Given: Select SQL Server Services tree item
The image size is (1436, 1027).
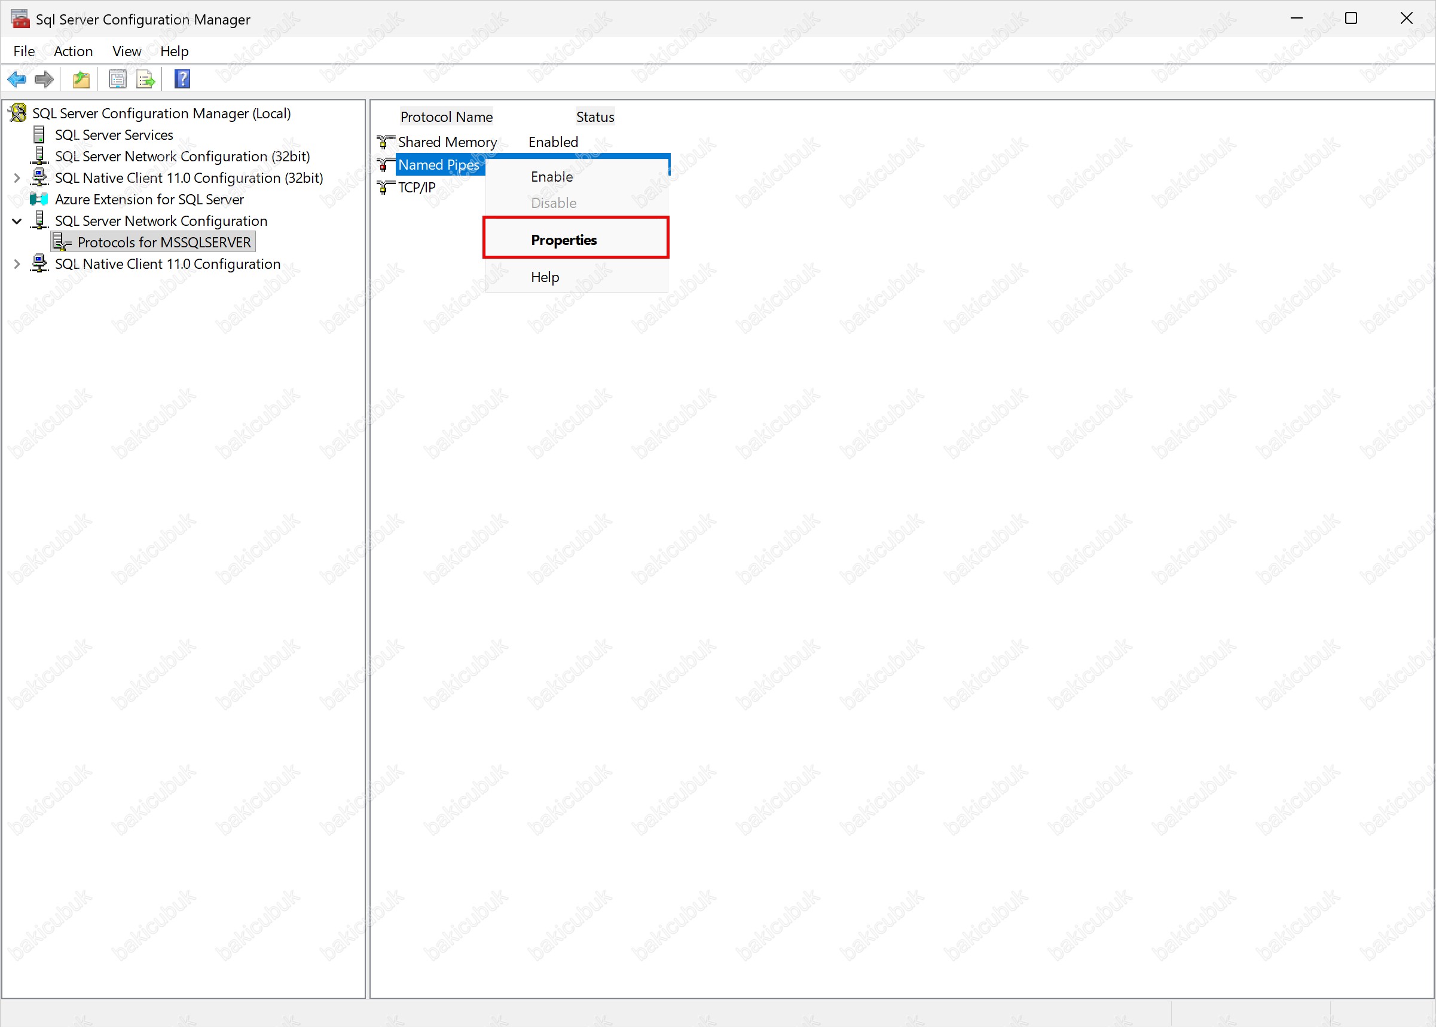Looking at the screenshot, I should tap(114, 134).
